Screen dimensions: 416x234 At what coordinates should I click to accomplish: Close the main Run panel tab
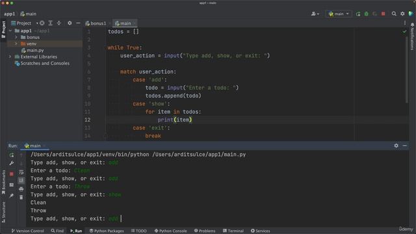coord(44,146)
